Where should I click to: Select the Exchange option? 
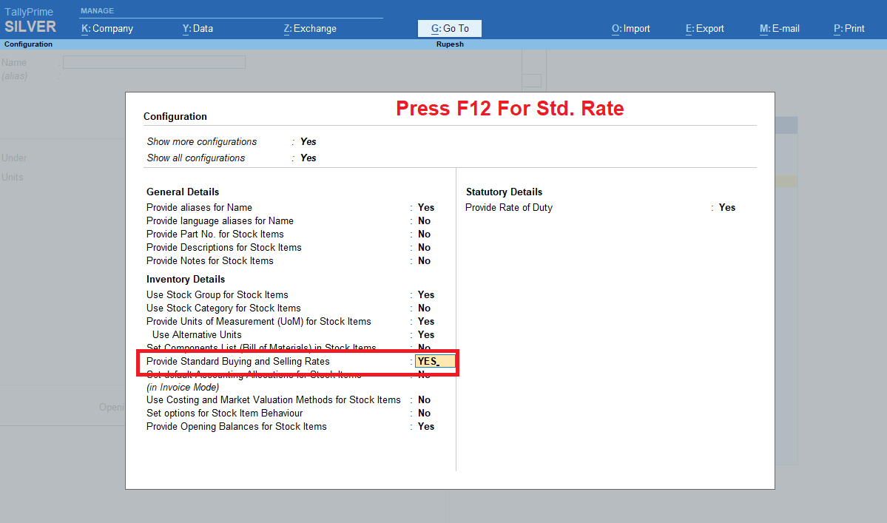tap(310, 28)
